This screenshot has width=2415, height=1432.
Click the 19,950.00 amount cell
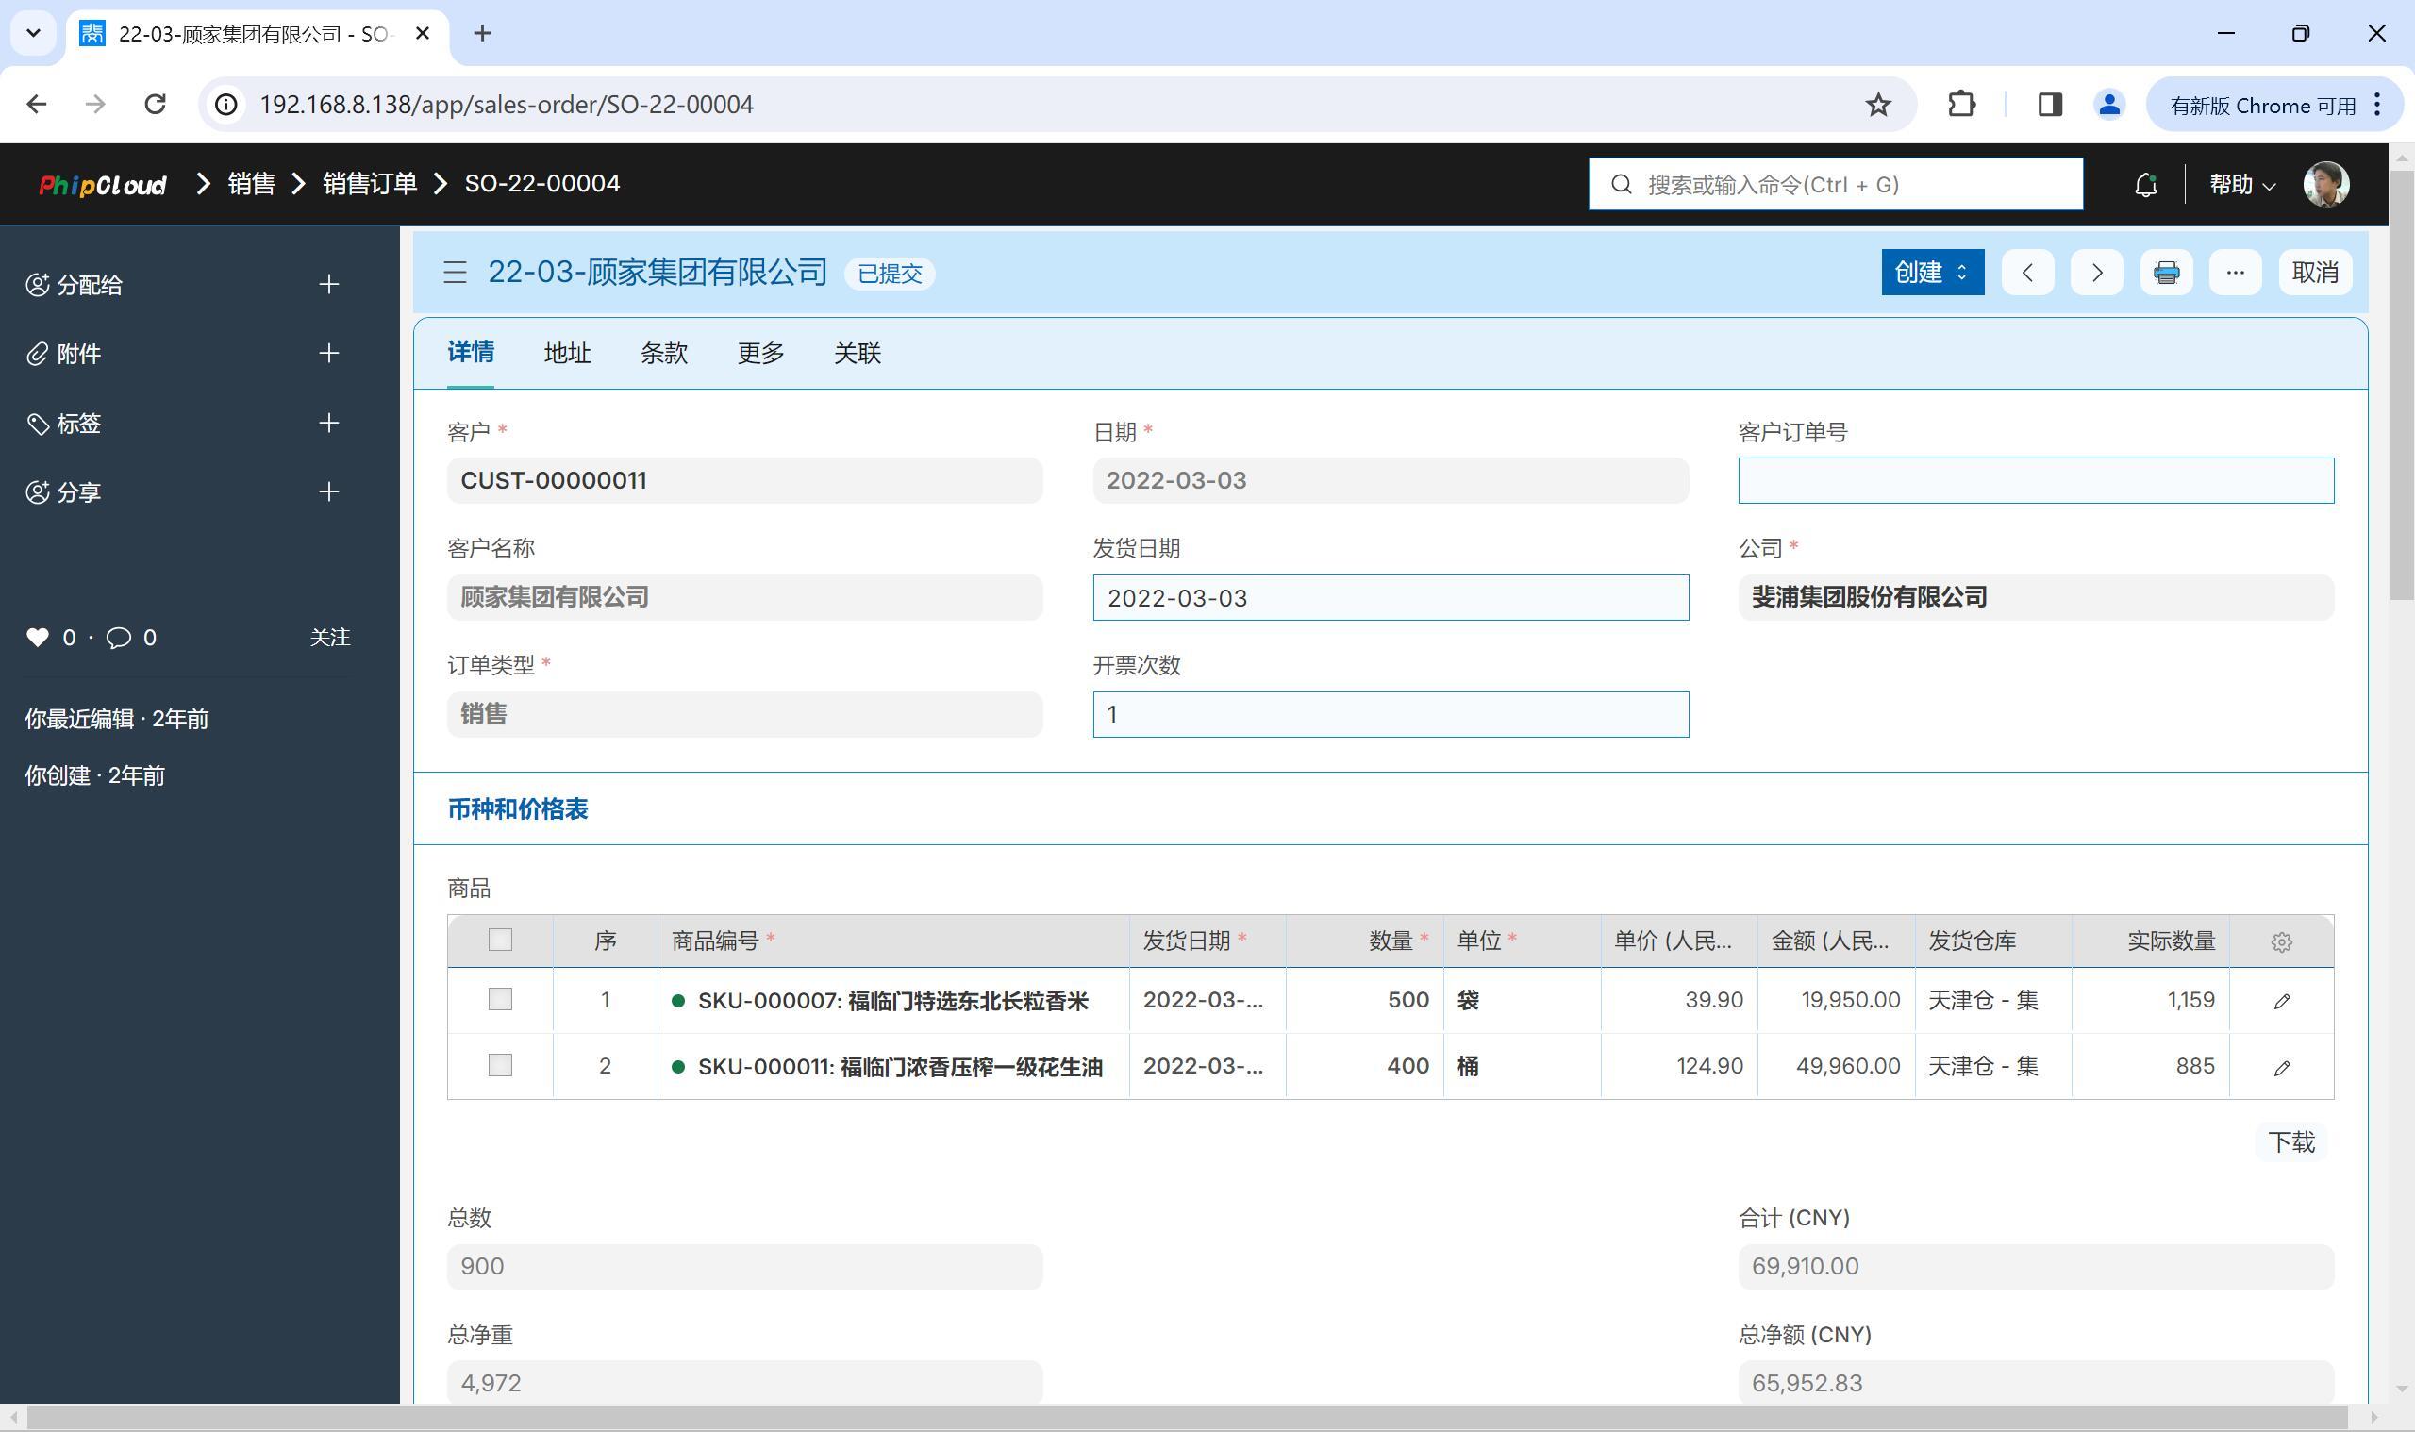1836,1001
